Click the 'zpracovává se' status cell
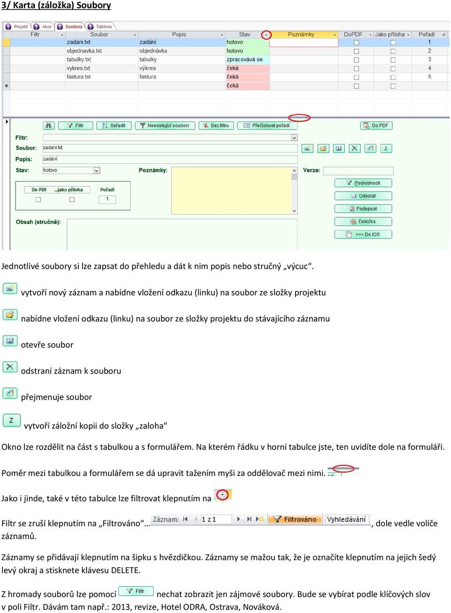This screenshot has width=451, height=613. 247,60
